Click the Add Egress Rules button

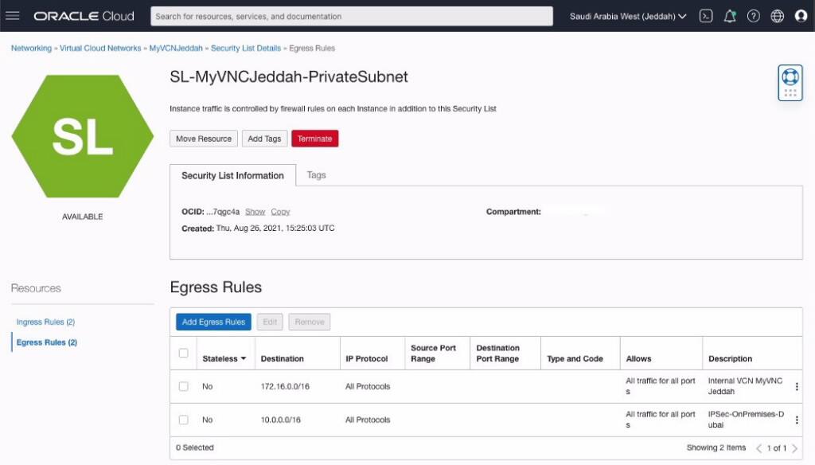coord(213,322)
